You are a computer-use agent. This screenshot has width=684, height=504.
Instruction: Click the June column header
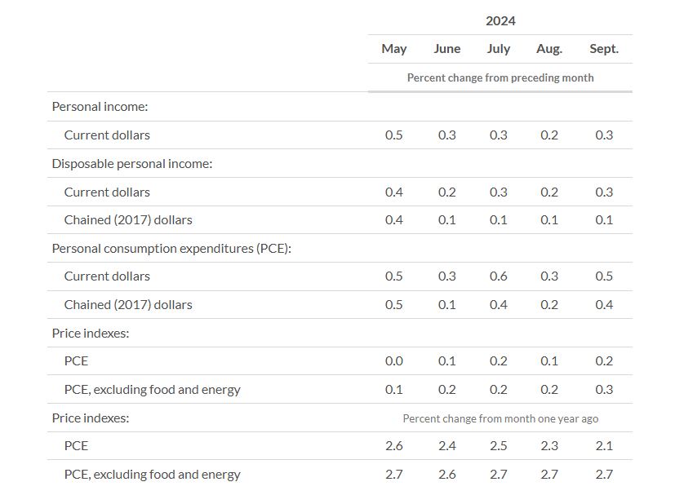pyautogui.click(x=446, y=49)
